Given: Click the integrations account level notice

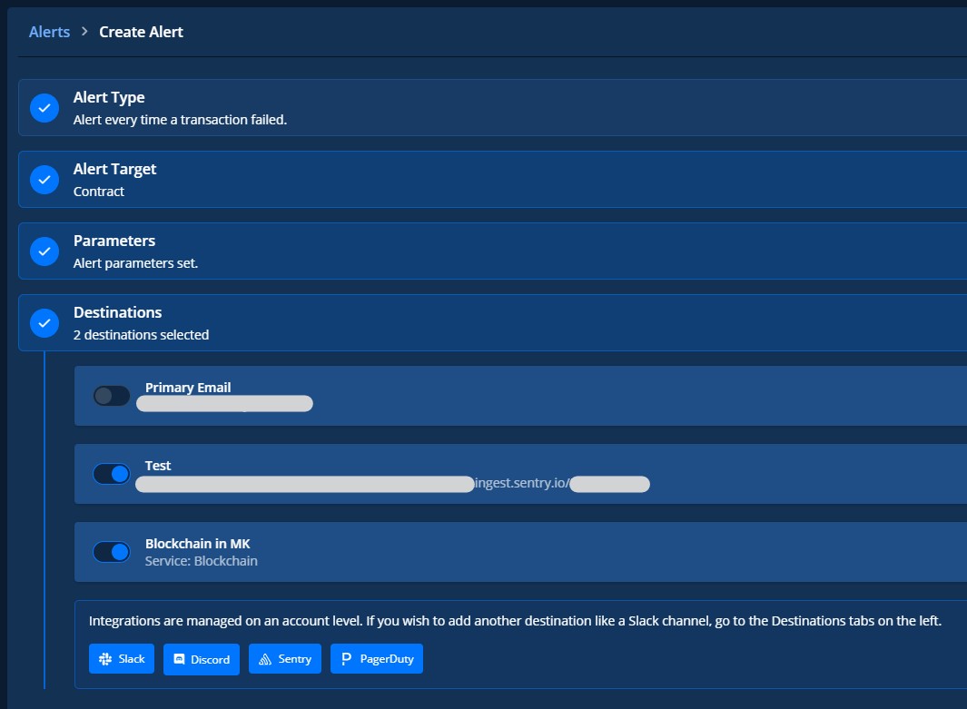Looking at the screenshot, I should pyautogui.click(x=515, y=621).
